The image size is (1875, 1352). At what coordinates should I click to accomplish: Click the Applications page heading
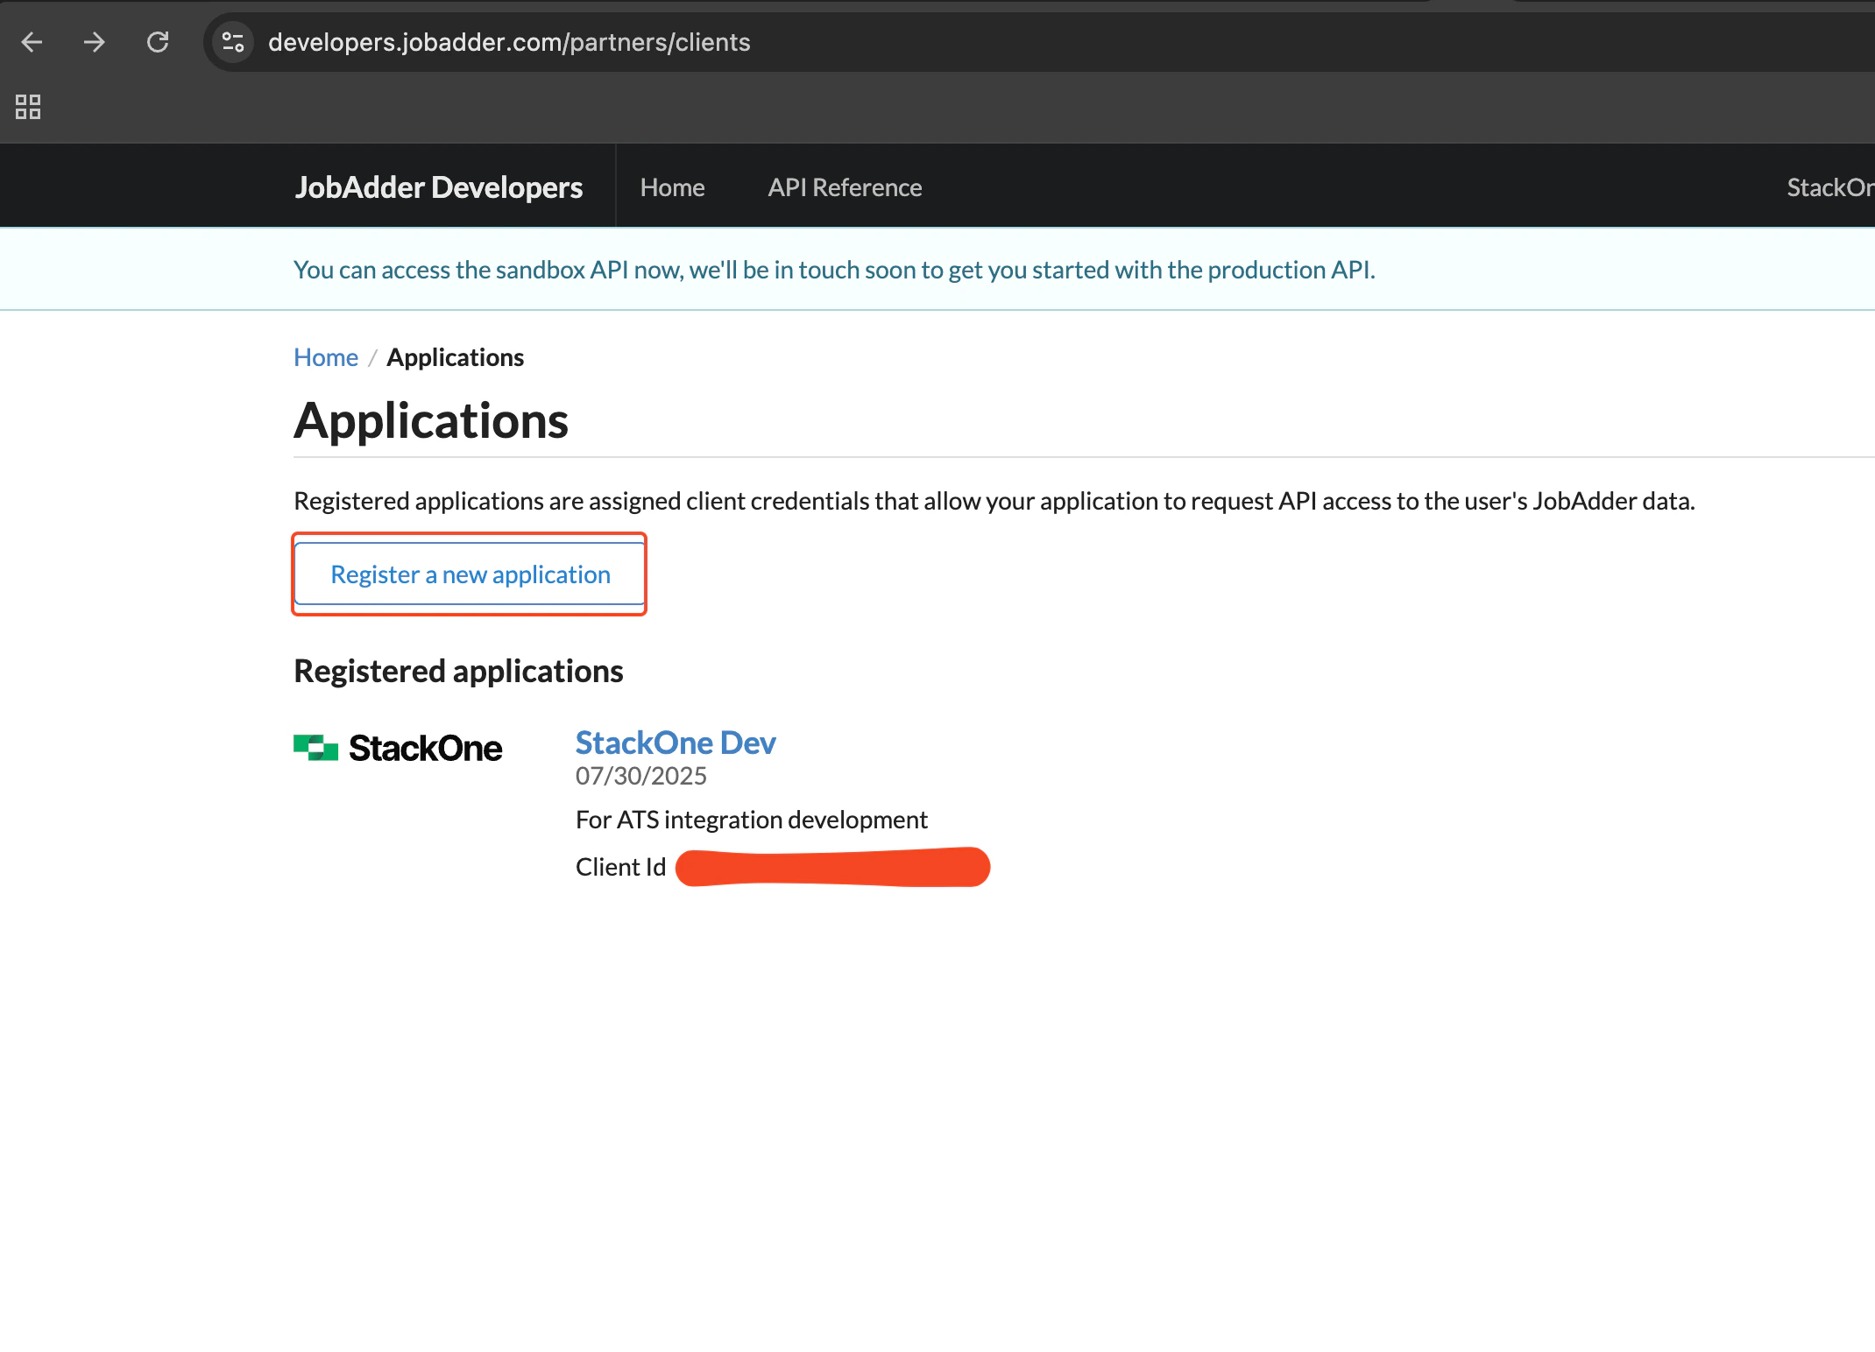[x=431, y=420]
